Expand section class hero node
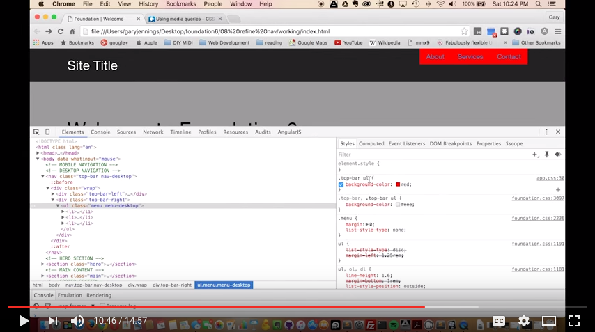The image size is (595, 332). point(42,264)
